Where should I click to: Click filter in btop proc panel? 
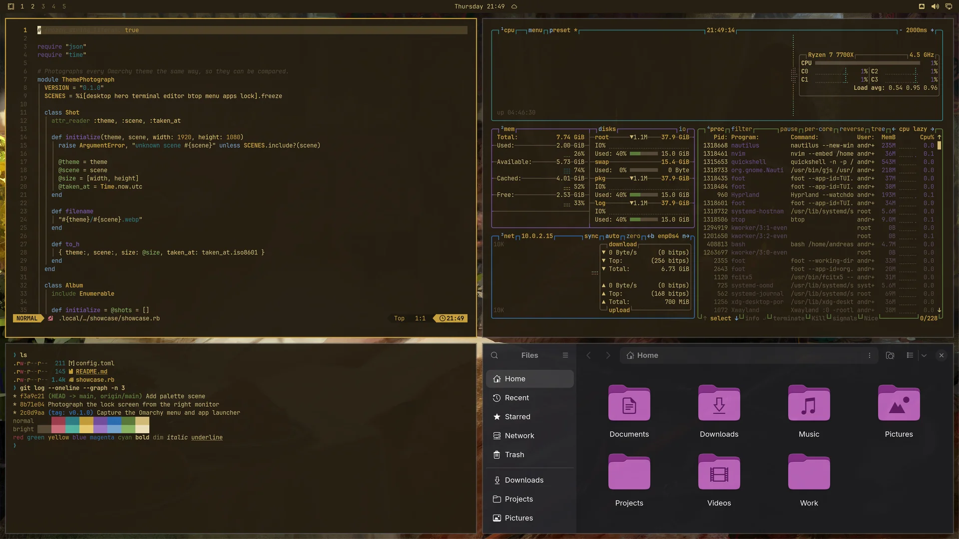tap(742, 129)
